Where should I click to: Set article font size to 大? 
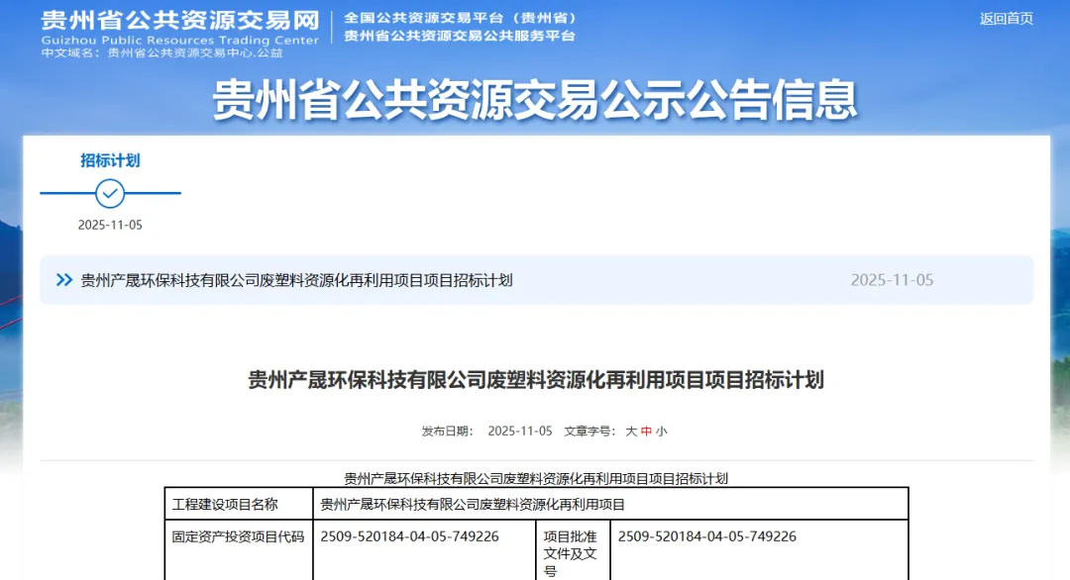coord(631,432)
